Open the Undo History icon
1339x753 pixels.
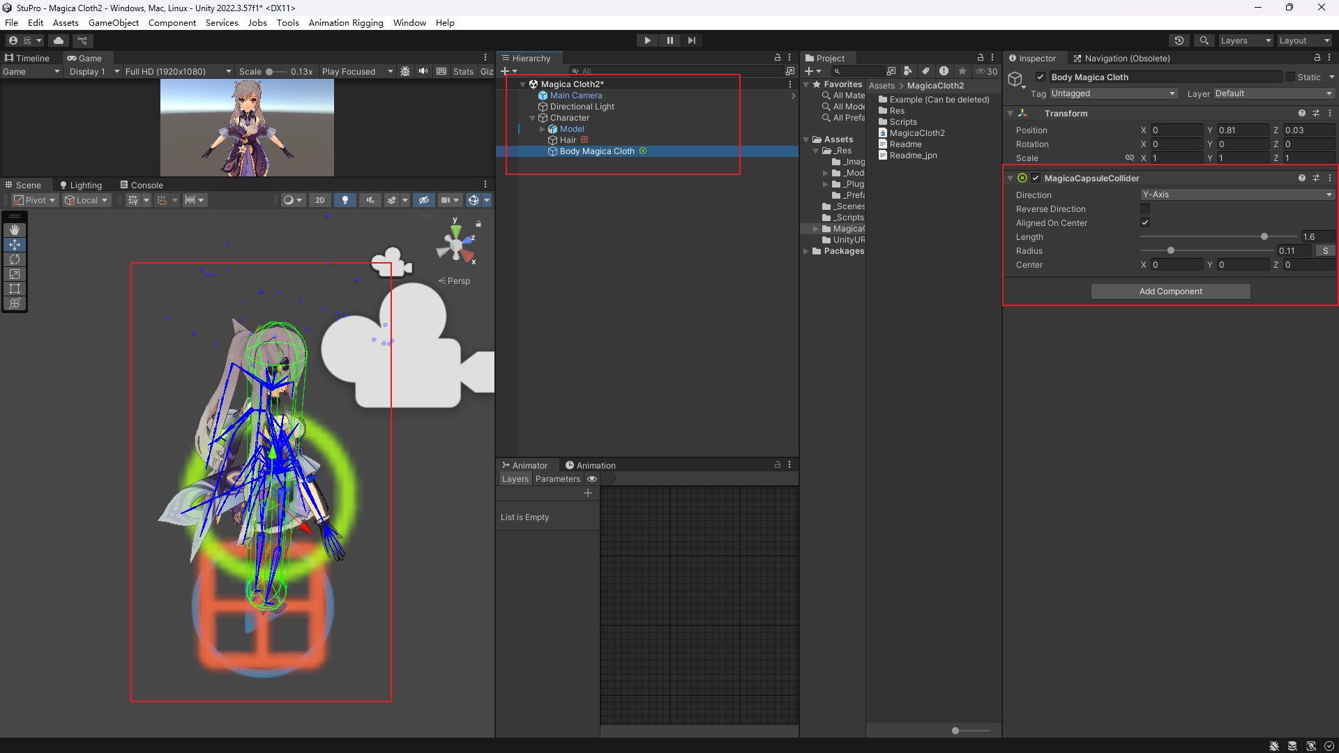click(1179, 40)
